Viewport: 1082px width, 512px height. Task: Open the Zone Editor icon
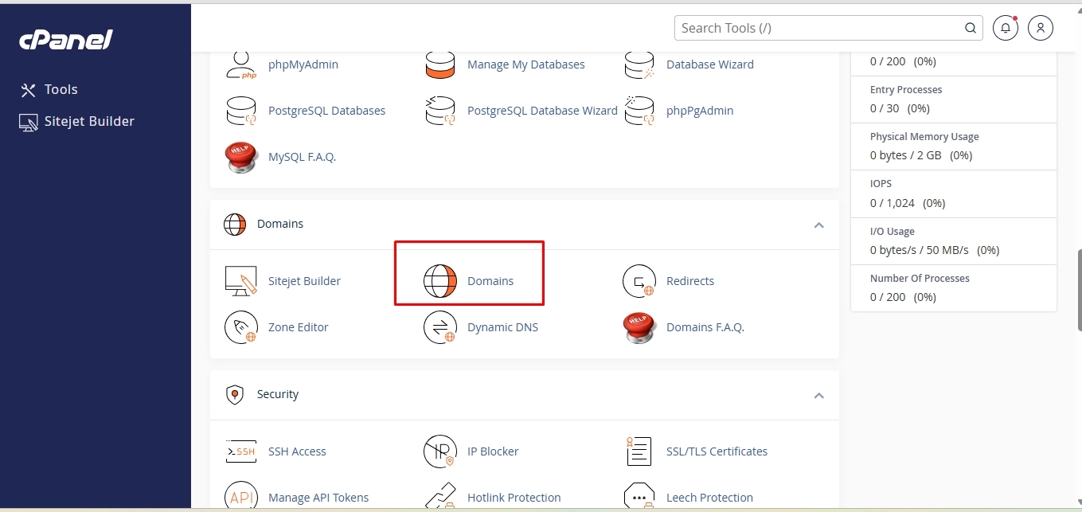(x=241, y=327)
